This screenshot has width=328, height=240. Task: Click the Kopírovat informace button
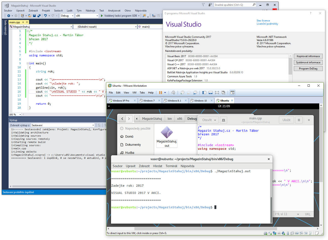coord(308,56)
